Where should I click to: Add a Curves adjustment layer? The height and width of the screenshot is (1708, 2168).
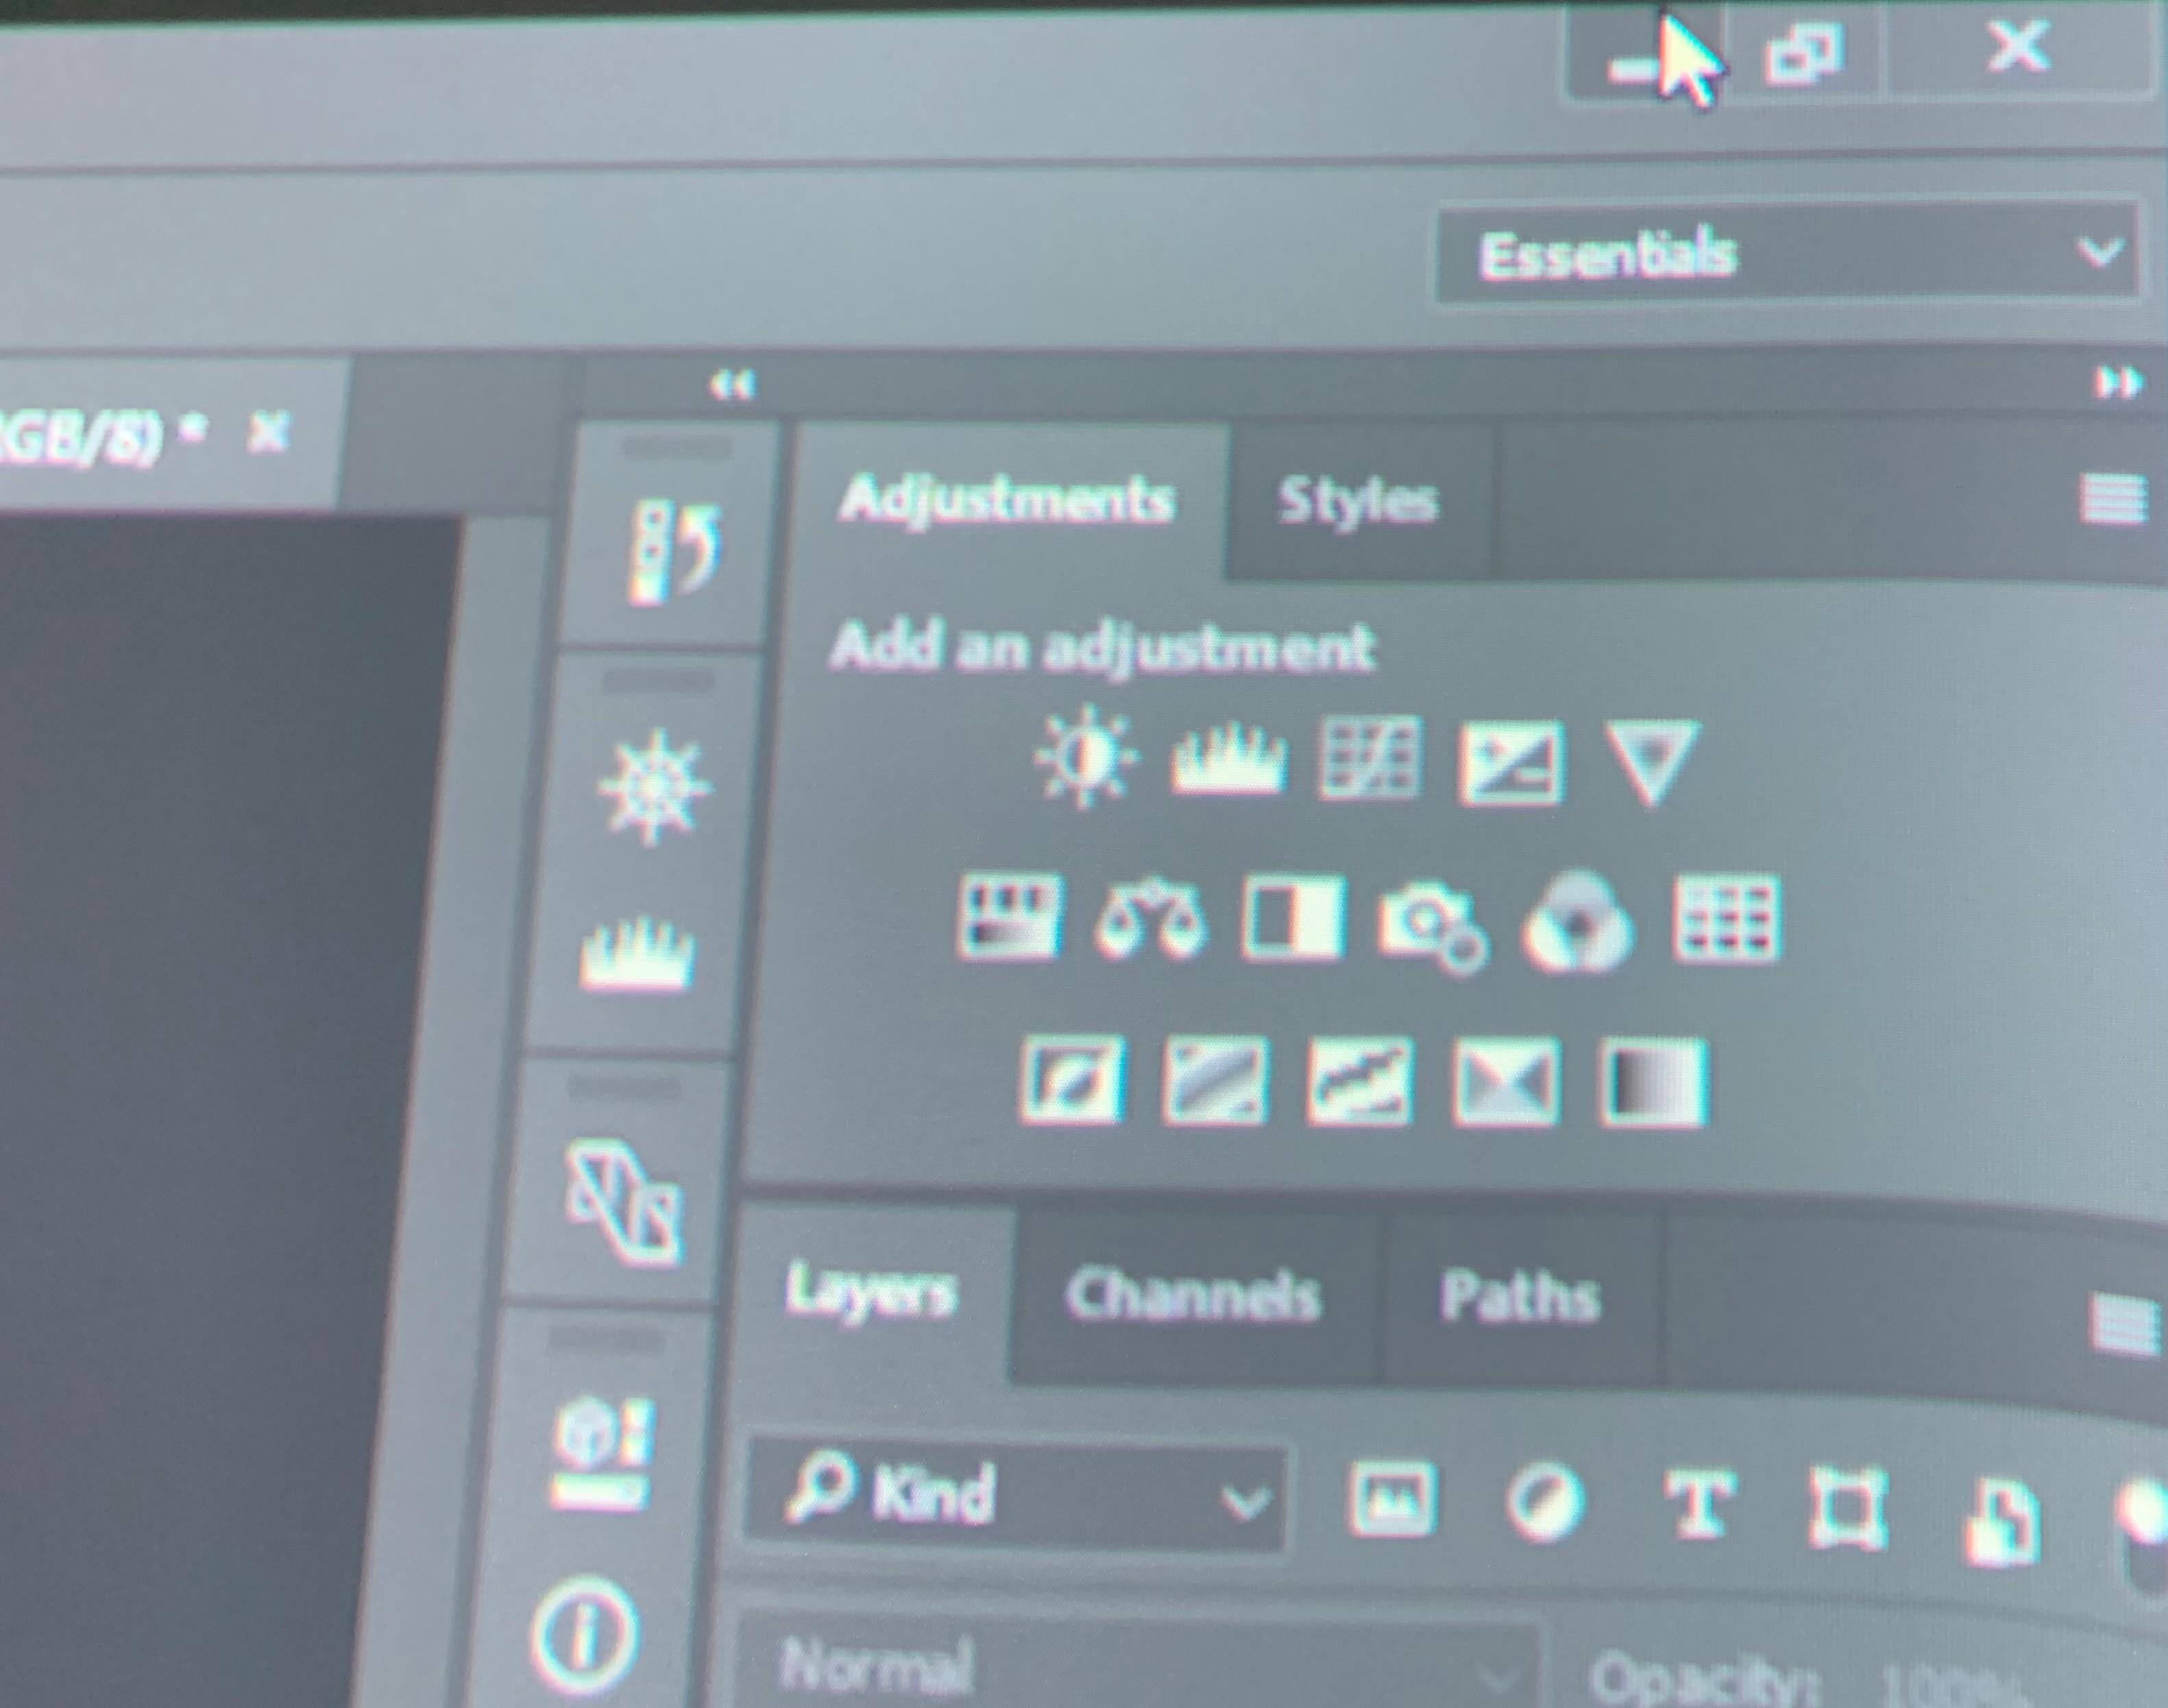[x=1369, y=759]
